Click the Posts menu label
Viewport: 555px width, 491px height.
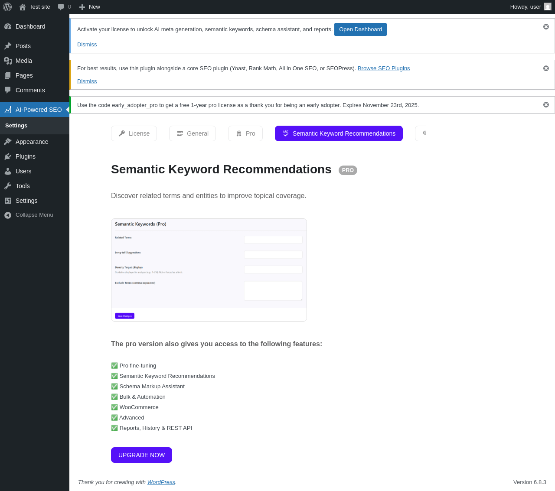pos(23,46)
